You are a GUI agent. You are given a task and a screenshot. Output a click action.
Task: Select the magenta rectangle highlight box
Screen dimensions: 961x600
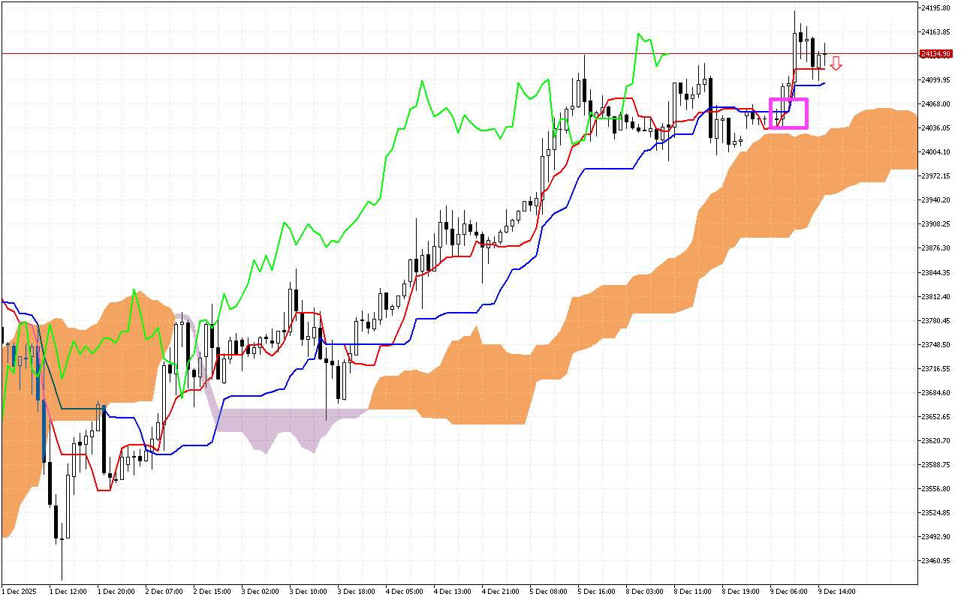788,113
